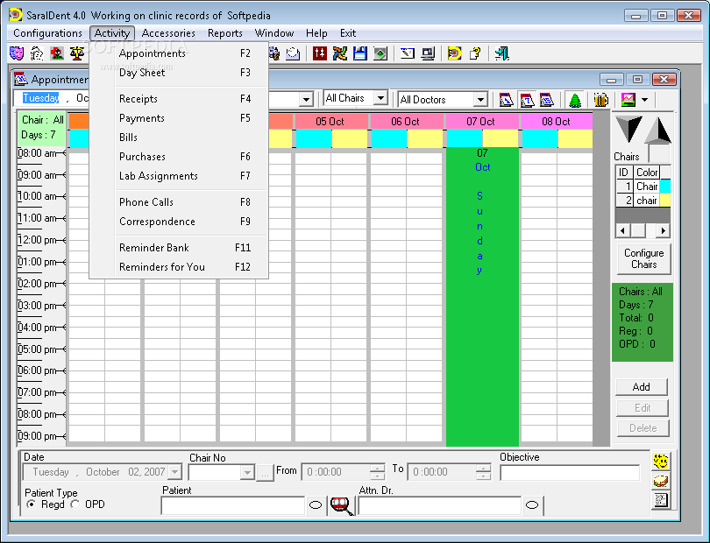Click the beer mug icon
Viewport: 710px width, 543px height.
(601, 100)
